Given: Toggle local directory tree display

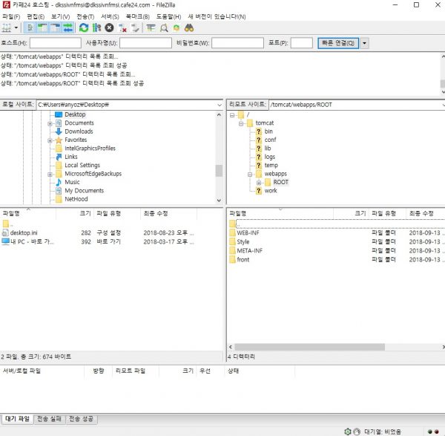Looking at the screenshot, I should [42, 28].
